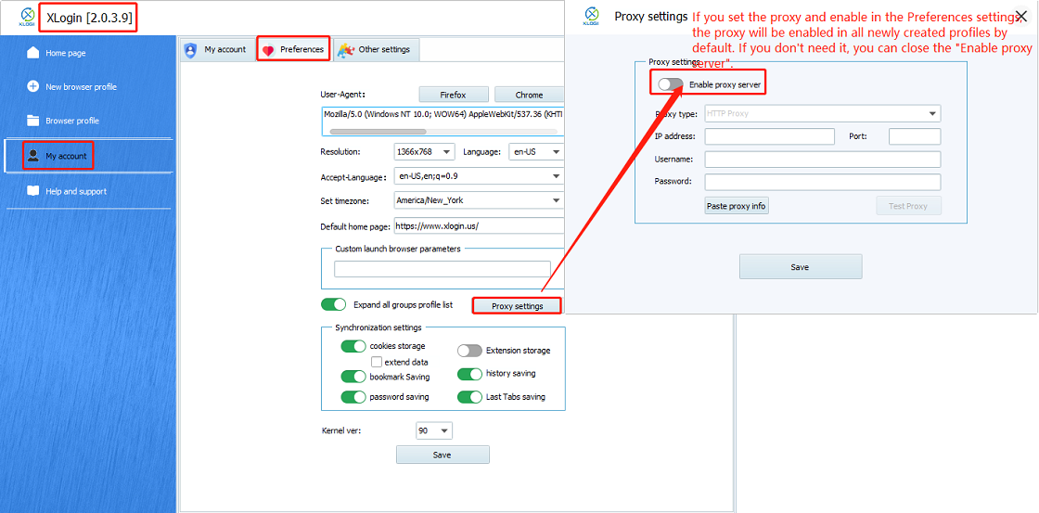
Task: Open the Language en-US dropdown
Action: point(535,152)
